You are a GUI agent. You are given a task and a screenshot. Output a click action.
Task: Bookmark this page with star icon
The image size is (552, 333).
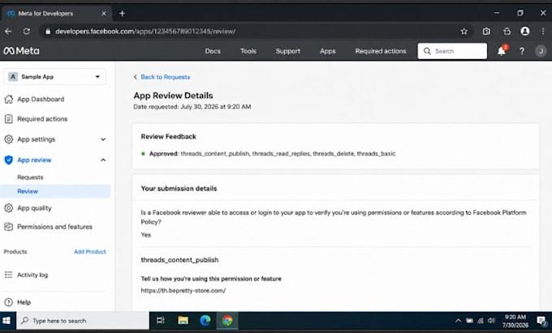click(464, 32)
